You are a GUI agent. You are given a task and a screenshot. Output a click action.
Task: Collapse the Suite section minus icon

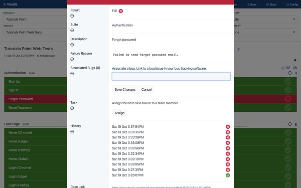coord(72,30)
